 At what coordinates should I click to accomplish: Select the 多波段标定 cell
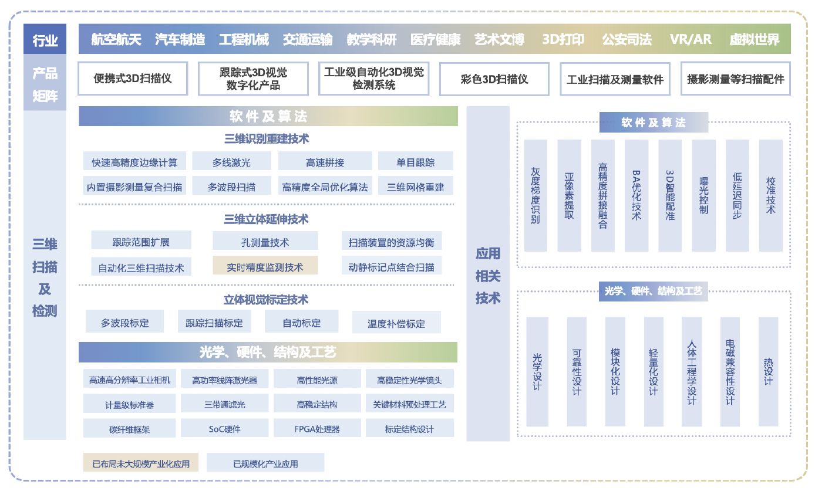124,322
